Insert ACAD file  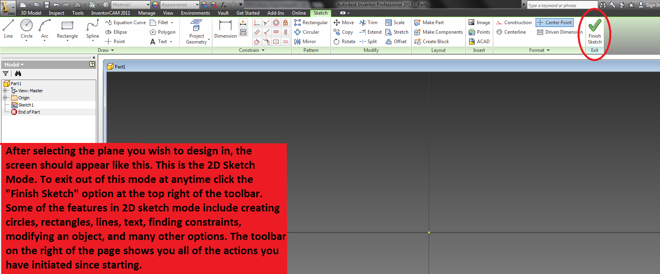[x=479, y=42]
